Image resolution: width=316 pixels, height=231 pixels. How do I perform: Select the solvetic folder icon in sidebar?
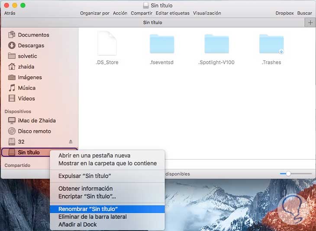(12, 56)
